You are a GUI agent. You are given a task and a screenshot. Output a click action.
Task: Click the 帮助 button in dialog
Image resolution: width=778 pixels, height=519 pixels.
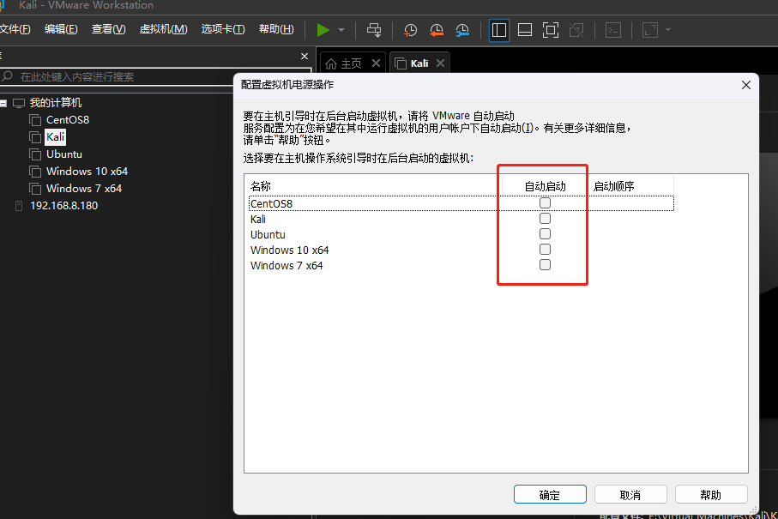[710, 495]
